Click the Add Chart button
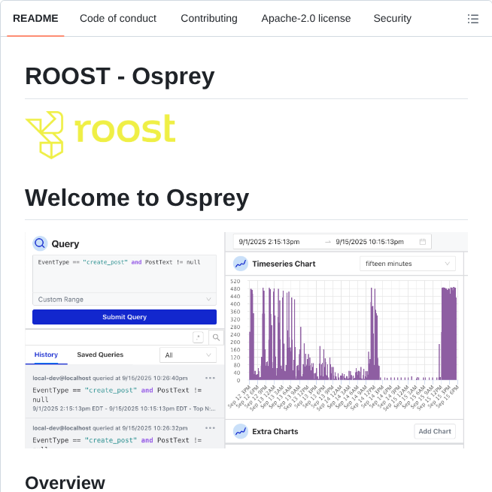492x492 pixels. 435,431
